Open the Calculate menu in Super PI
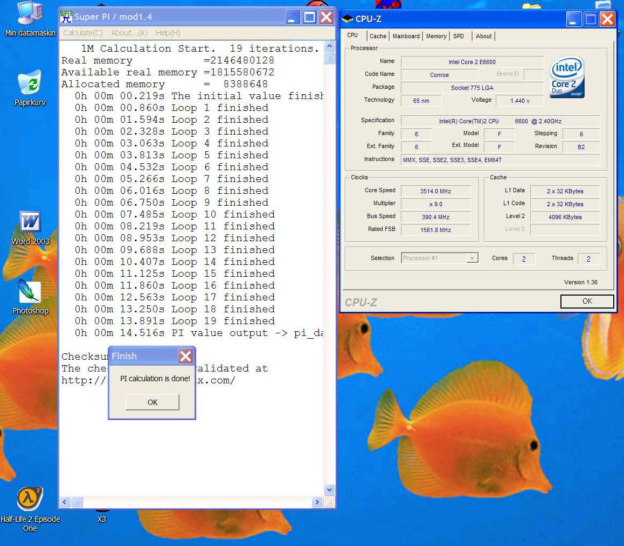This screenshot has width=624, height=546. (83, 33)
